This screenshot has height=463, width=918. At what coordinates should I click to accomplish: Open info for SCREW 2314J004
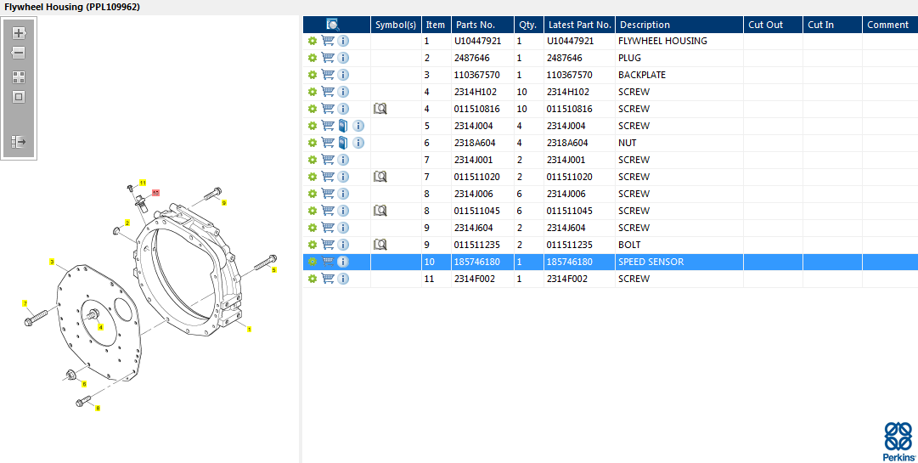pyautogui.click(x=358, y=126)
